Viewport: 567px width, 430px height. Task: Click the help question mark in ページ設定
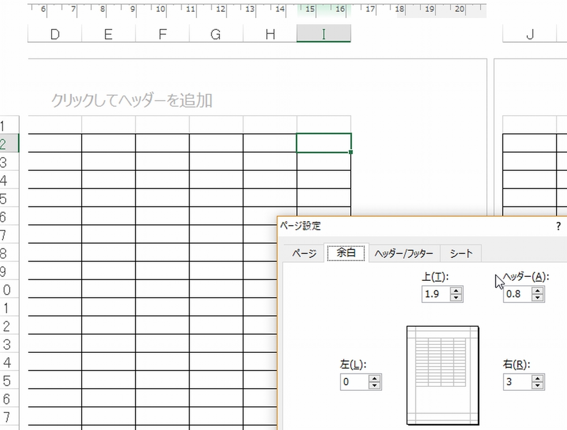click(x=558, y=226)
